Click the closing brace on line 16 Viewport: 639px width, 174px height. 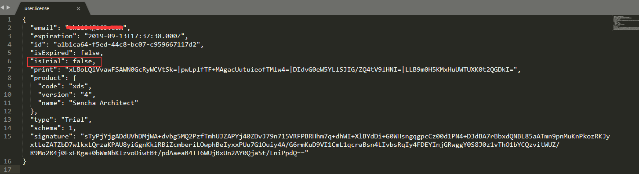[x=25, y=161]
